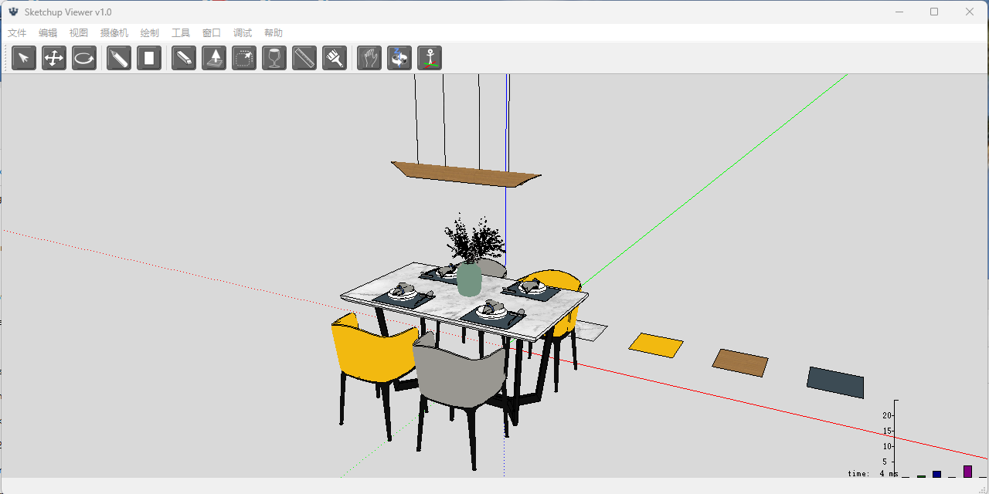989x494 pixels.
Task: Open the 帮助 menu
Action: (x=273, y=32)
